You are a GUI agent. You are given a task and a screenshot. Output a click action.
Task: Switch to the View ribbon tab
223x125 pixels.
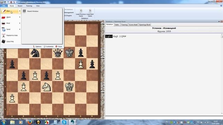pyautogui.click(x=38, y=6)
